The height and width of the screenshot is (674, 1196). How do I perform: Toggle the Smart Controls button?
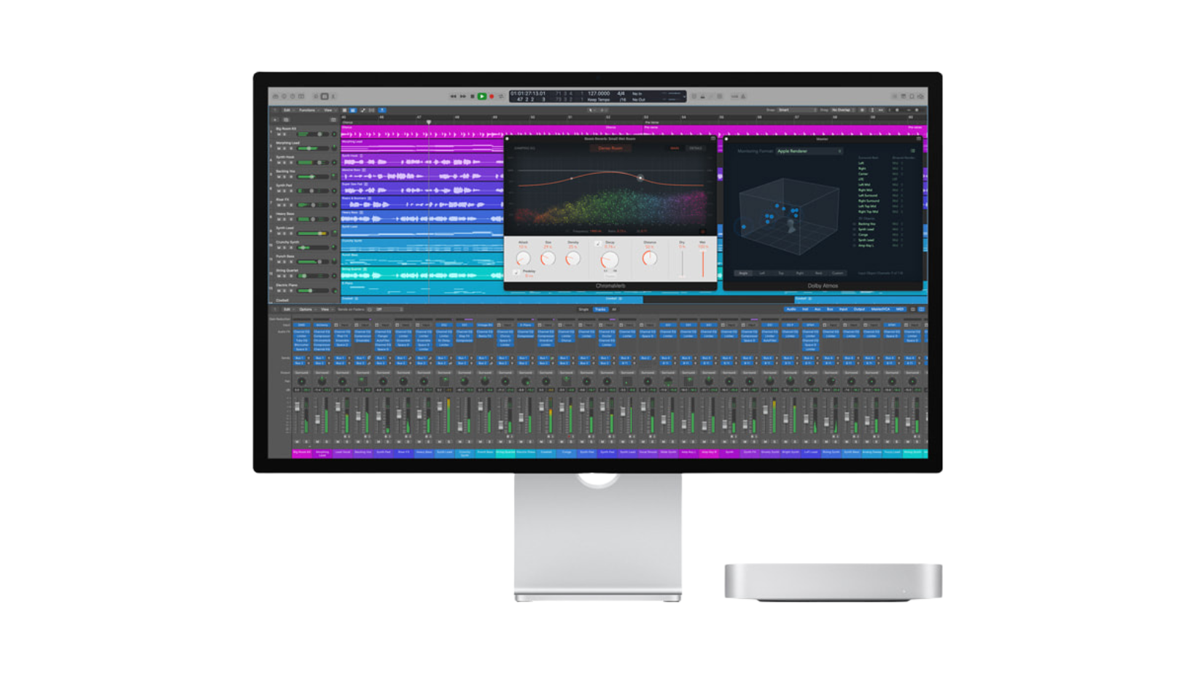pyautogui.click(x=316, y=96)
